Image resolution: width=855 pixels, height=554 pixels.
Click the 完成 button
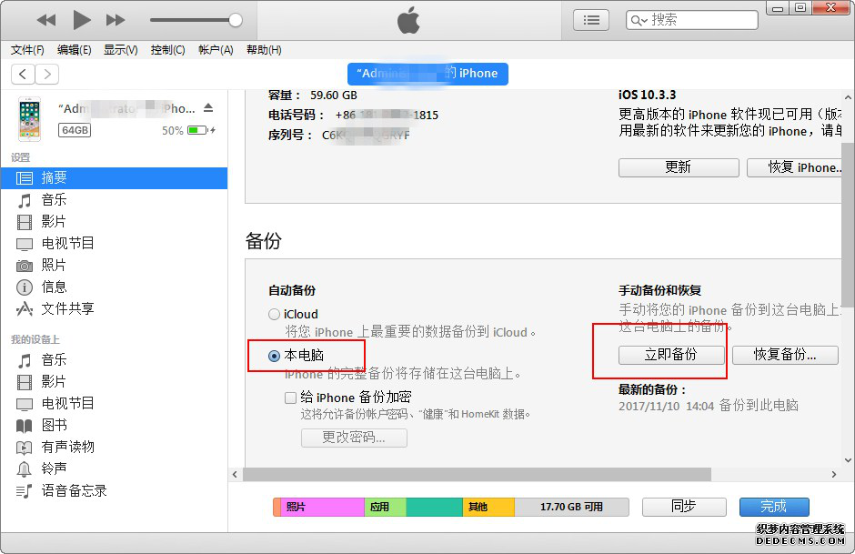[774, 507]
